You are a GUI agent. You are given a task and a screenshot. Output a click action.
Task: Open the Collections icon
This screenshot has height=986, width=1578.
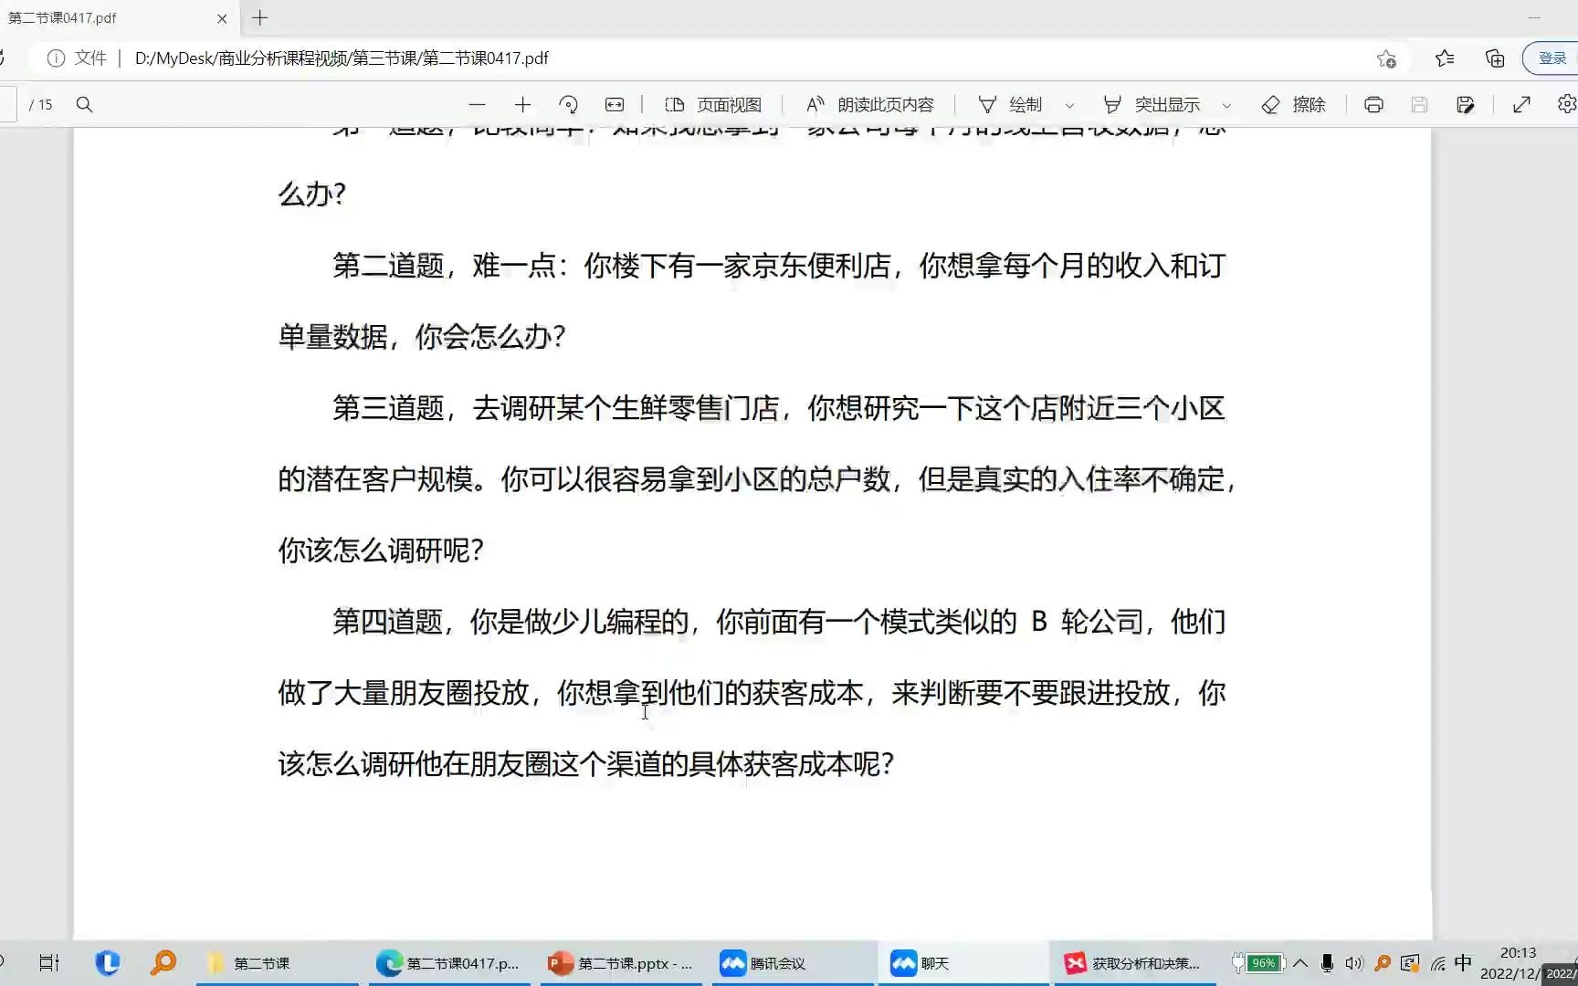1495,58
